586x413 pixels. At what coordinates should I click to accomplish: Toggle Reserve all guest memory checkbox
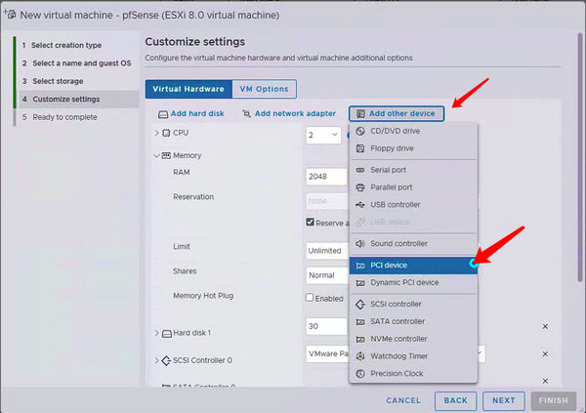tap(311, 223)
